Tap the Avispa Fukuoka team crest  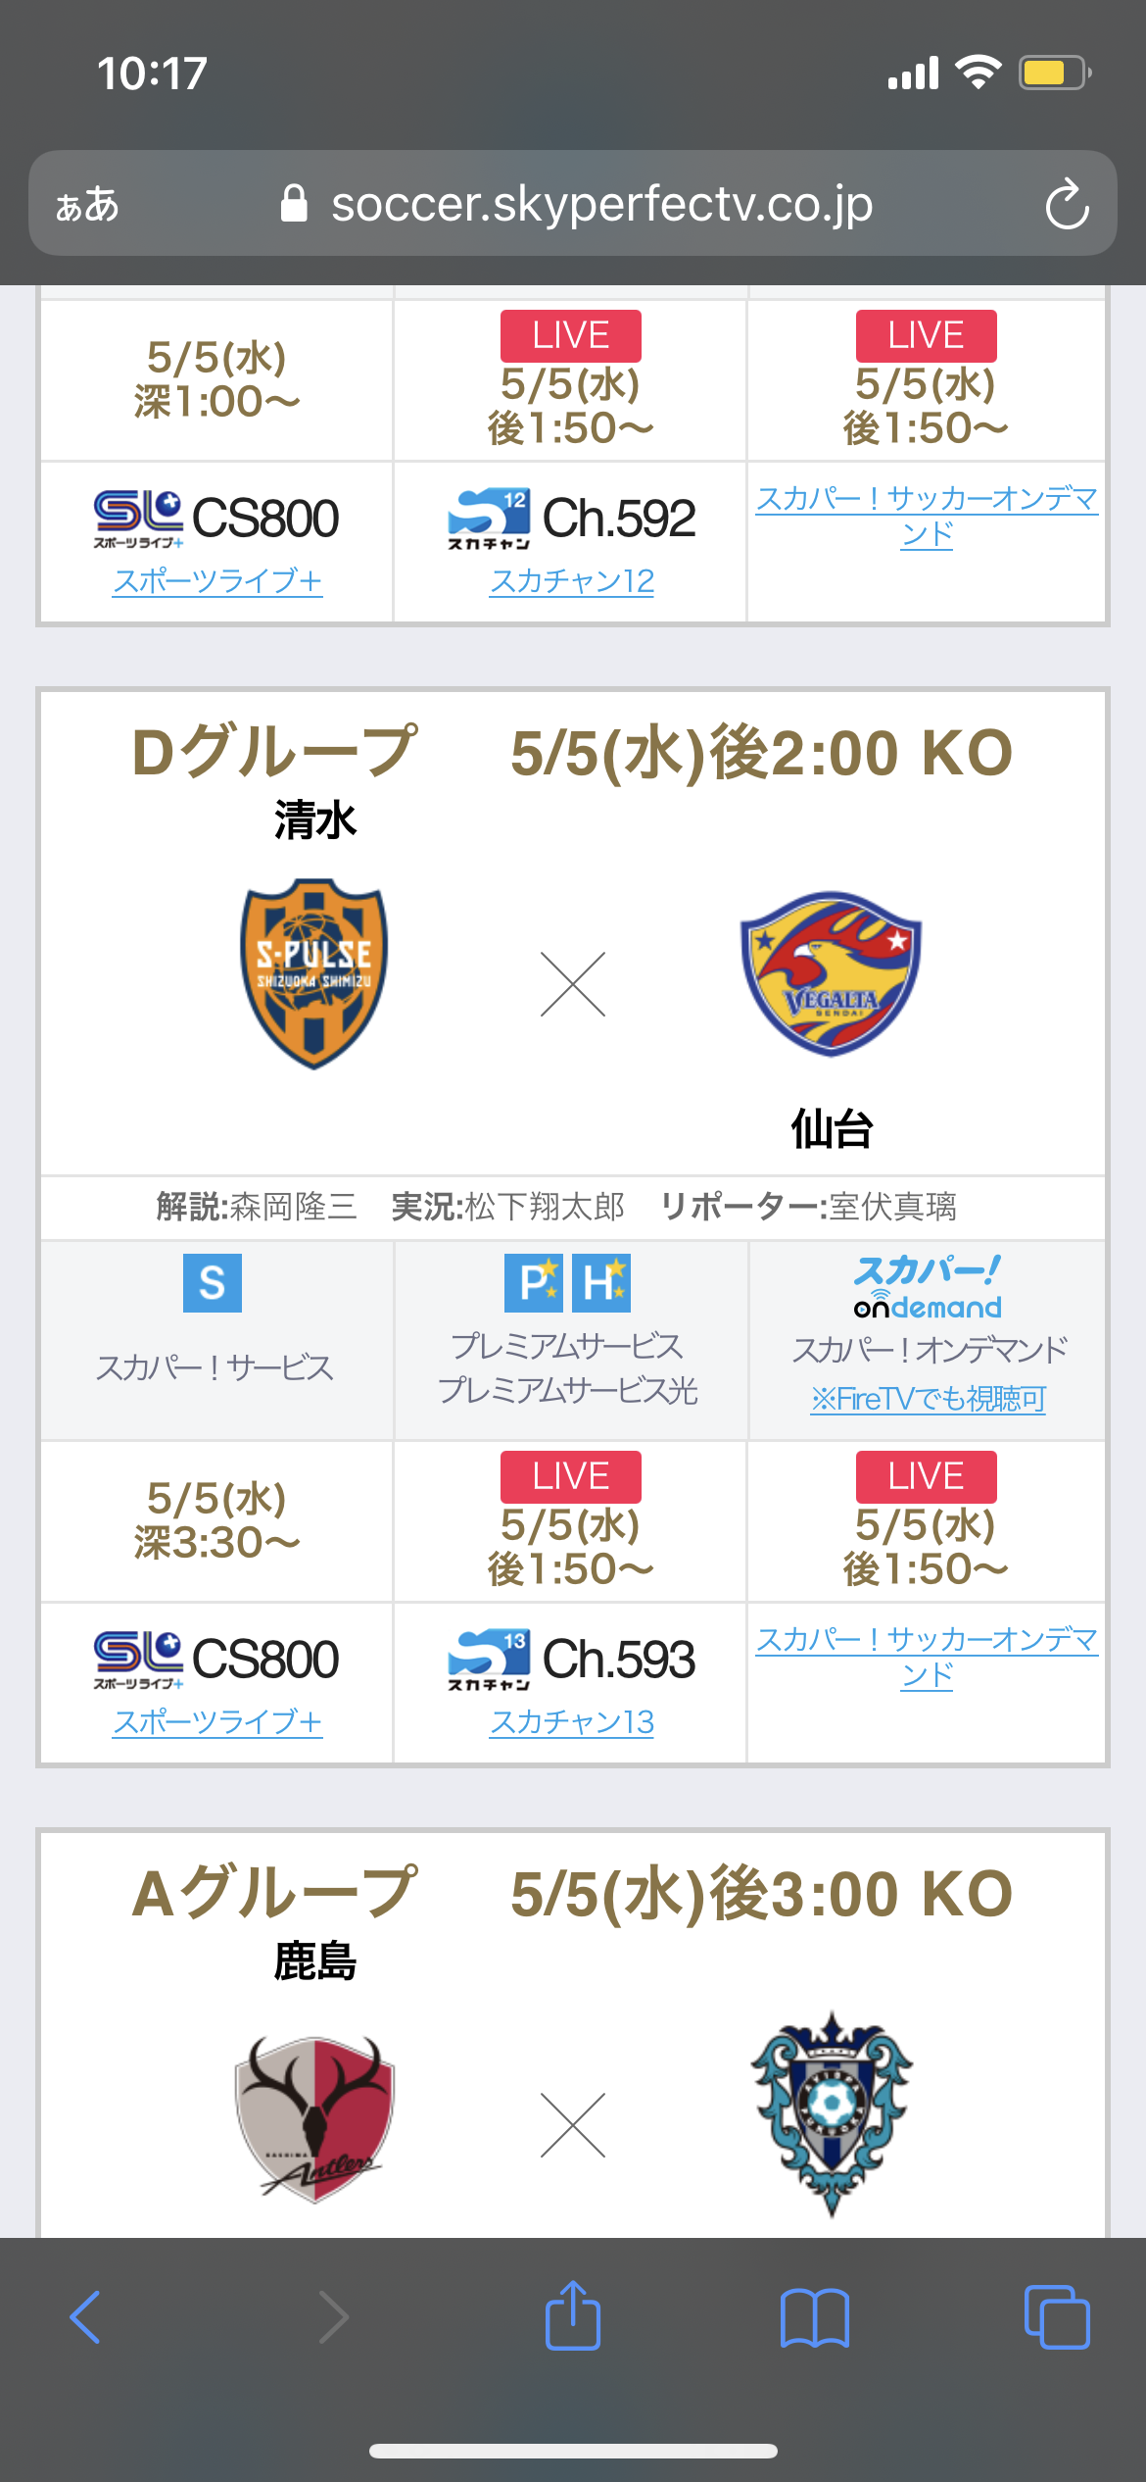[831, 2112]
